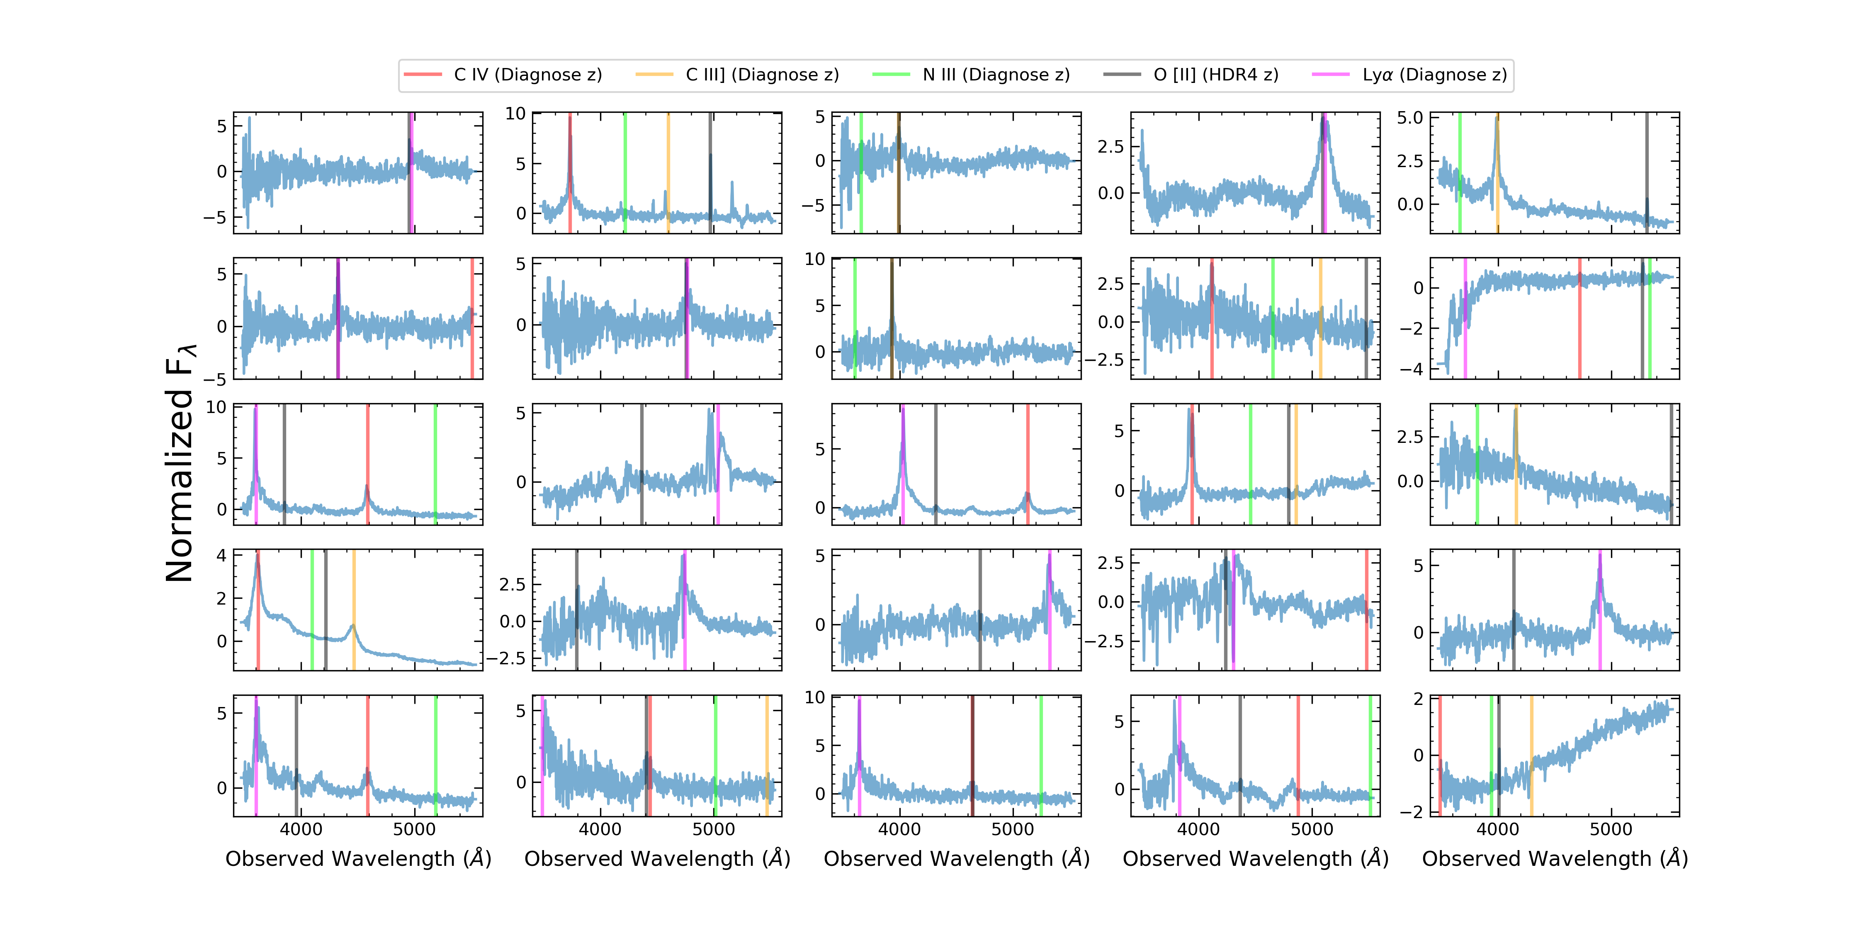1866x933 pixels.
Task: Click the green N III legend line swatch
Action: (x=891, y=75)
